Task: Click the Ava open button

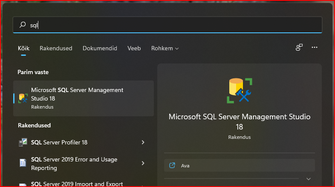Action: (x=240, y=165)
